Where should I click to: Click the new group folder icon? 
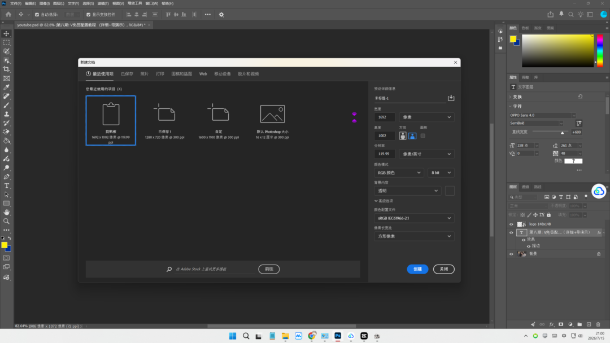click(x=579, y=324)
